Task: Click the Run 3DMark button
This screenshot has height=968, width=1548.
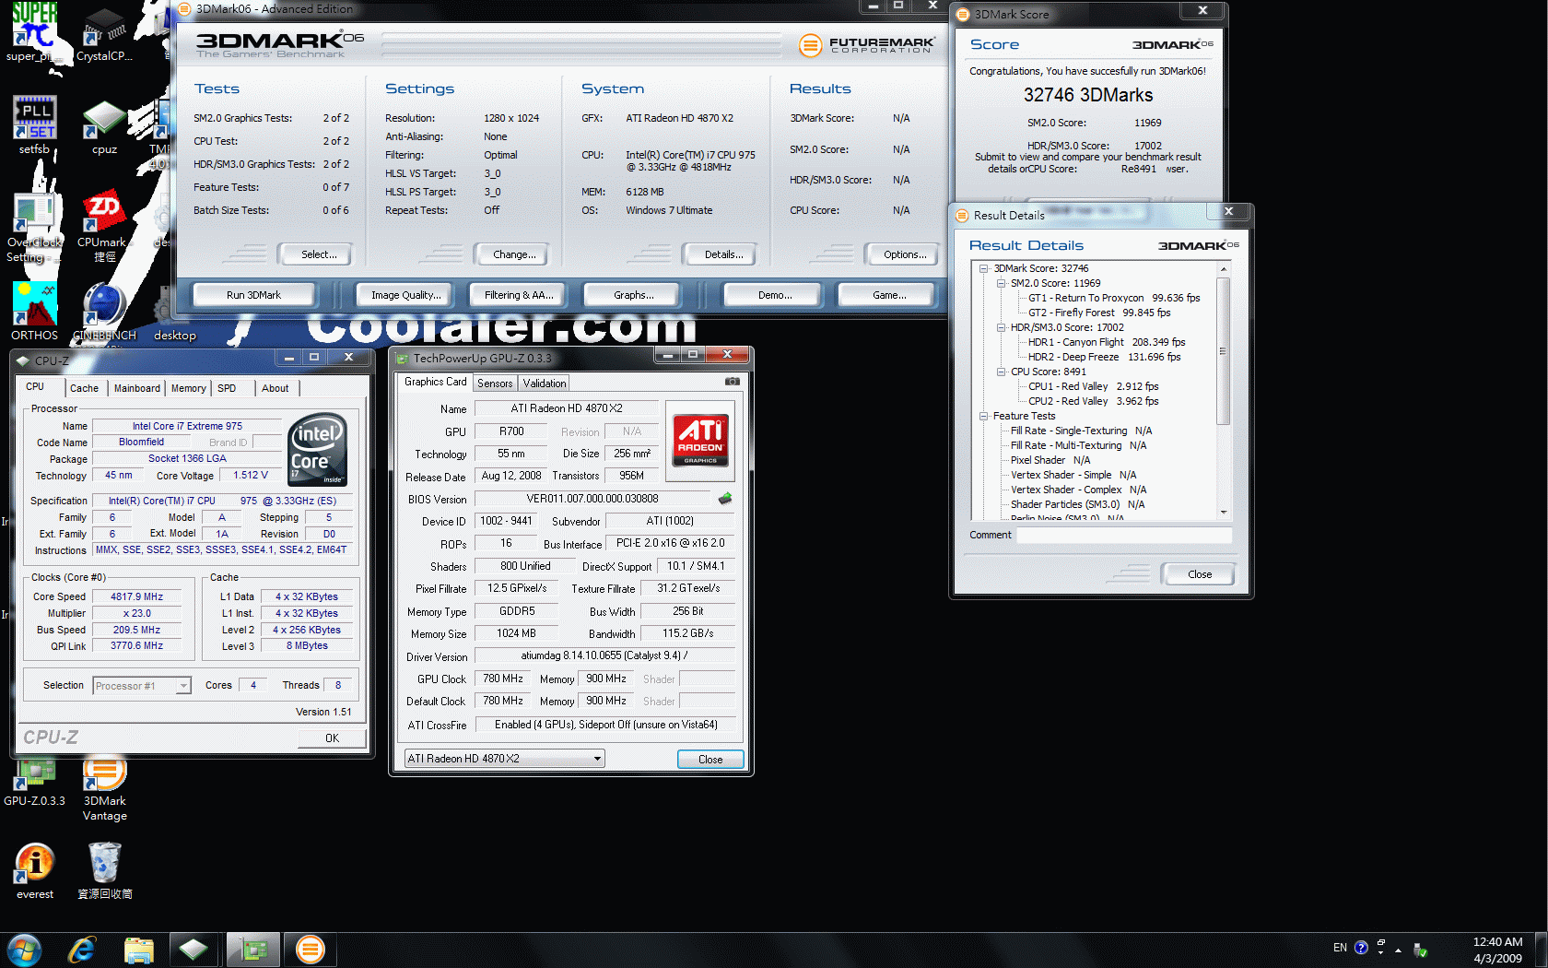Action: (253, 295)
